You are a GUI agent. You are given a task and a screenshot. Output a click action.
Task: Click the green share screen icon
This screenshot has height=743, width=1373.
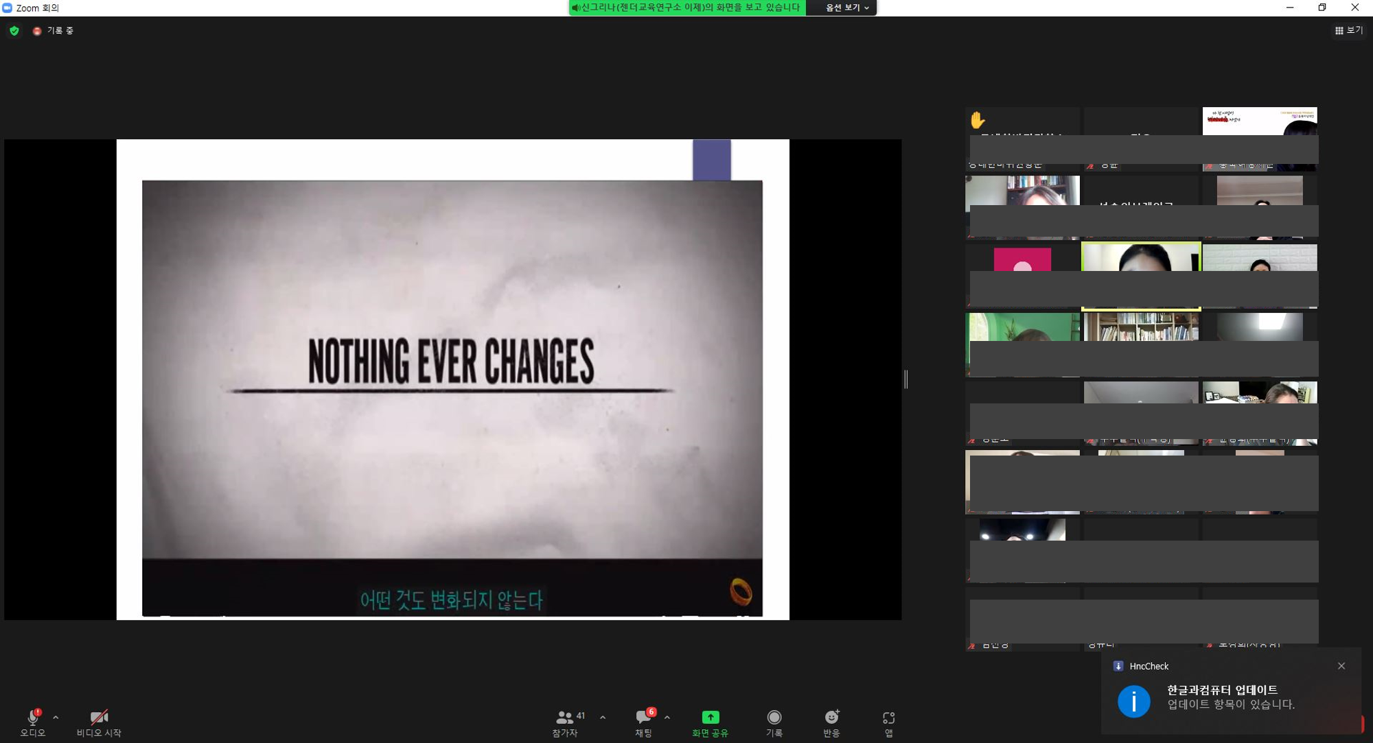[x=710, y=718]
